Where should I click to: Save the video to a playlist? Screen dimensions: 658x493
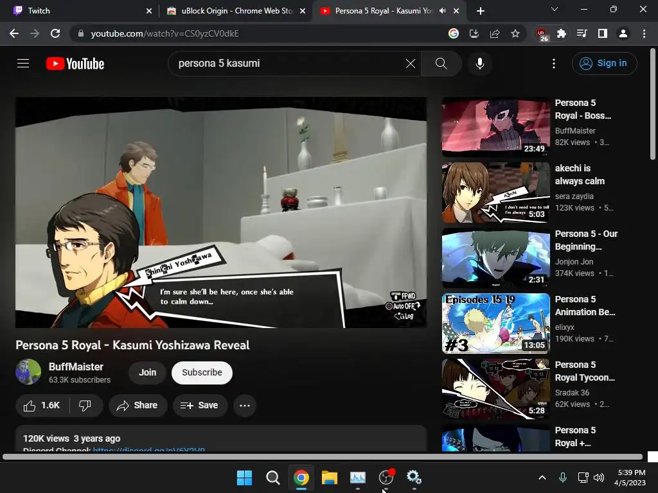199,406
